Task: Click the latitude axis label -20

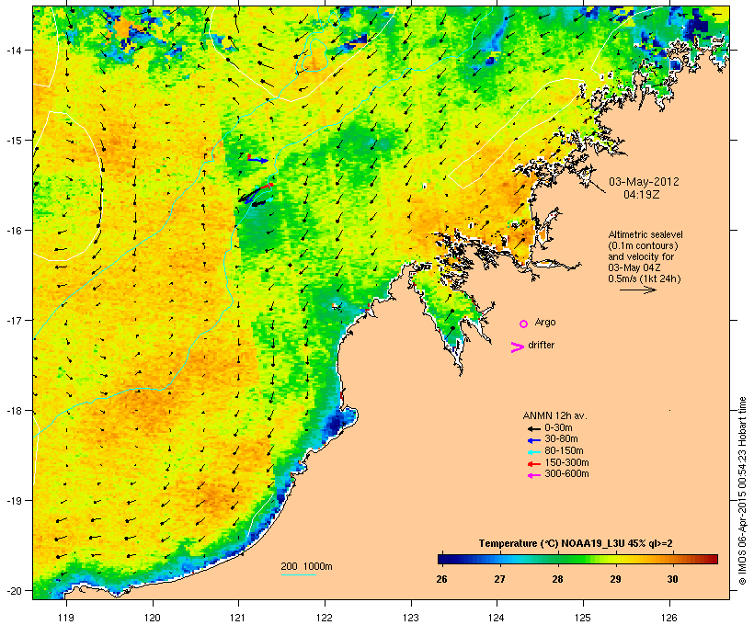Action: click(x=12, y=590)
